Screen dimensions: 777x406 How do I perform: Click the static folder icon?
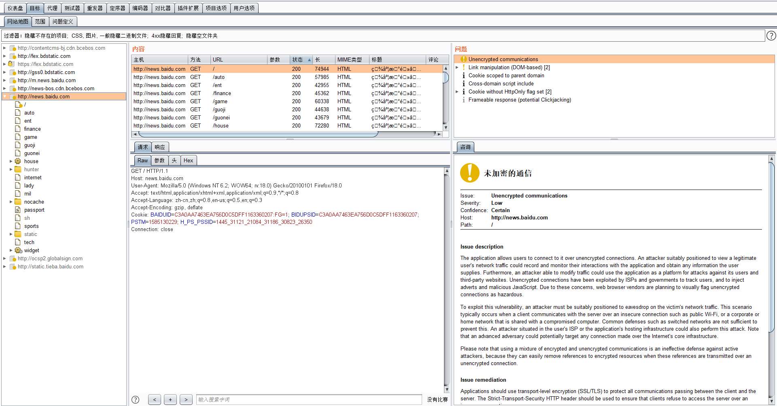tap(18, 234)
